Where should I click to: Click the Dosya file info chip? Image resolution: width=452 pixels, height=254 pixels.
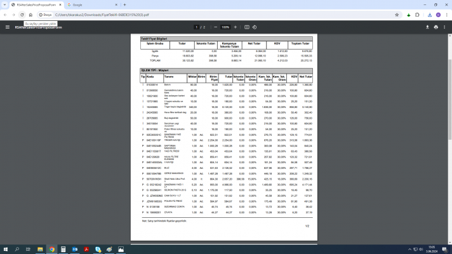tap(45, 15)
